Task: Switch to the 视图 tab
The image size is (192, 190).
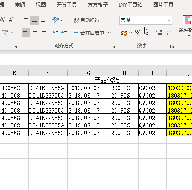Action: tap(41, 5)
